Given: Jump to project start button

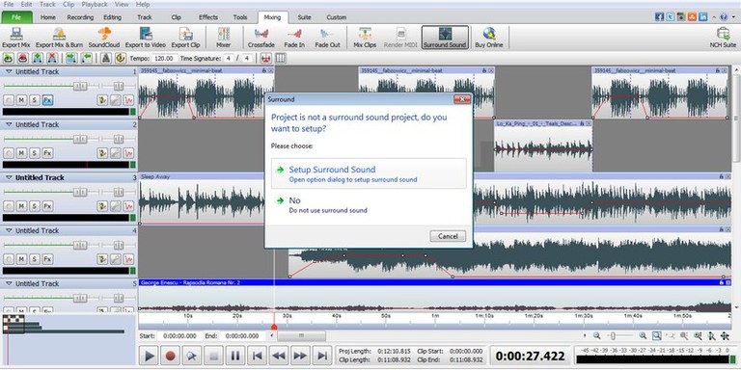Looking at the screenshot, I should 257,356.
